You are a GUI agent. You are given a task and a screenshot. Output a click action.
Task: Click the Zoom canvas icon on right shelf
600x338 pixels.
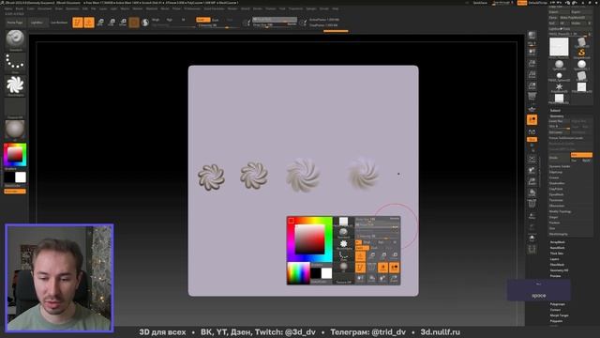[x=532, y=63]
